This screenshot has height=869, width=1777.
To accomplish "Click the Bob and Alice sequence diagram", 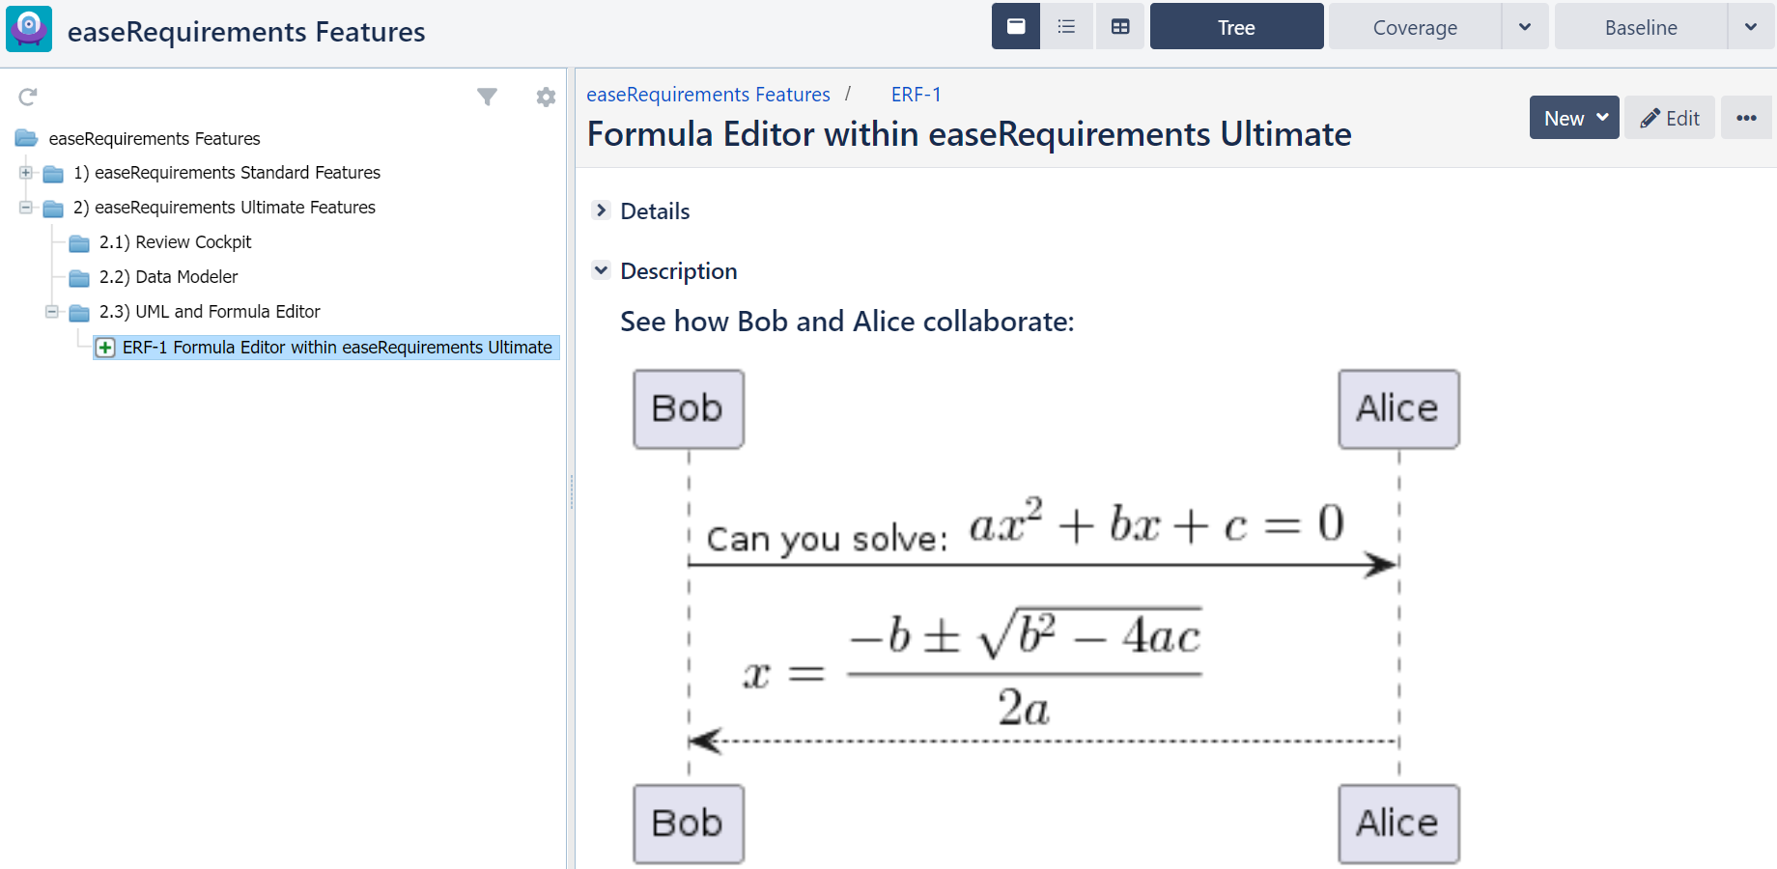I will pyautogui.click(x=1046, y=616).
